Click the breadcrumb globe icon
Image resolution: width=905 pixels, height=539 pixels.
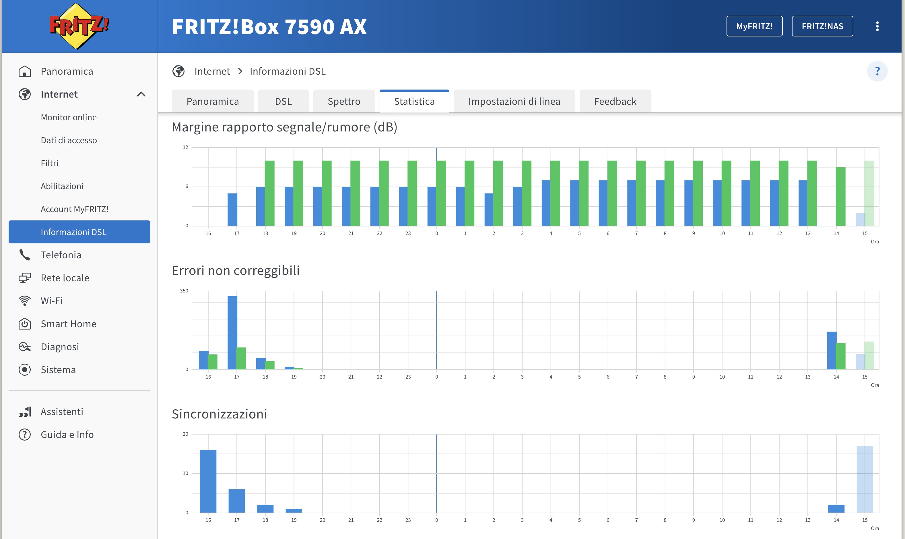coord(178,71)
